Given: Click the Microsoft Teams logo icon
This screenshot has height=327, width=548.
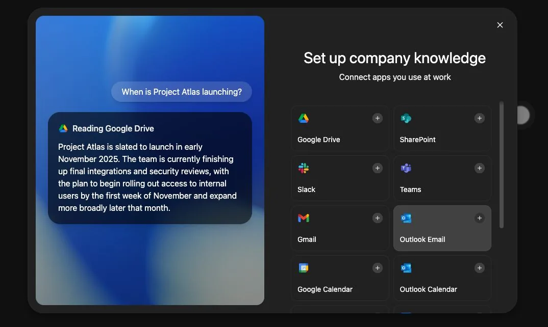Looking at the screenshot, I should point(406,168).
